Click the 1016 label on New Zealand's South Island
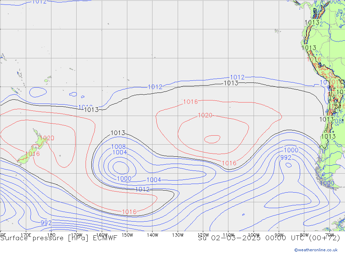The width and height of the screenshot is (345, 253). click(32, 154)
